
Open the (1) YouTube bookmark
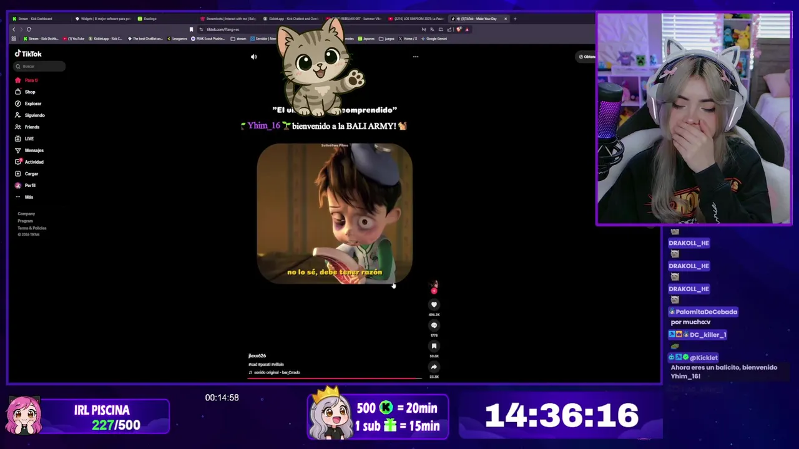pyautogui.click(x=74, y=39)
